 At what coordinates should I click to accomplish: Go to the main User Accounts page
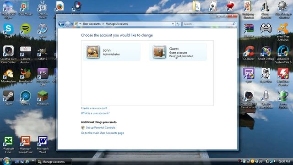[103, 133]
